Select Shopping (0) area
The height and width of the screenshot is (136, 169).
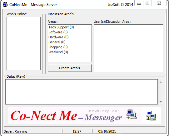click(70, 47)
